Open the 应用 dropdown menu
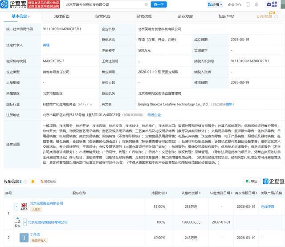This screenshot has width=285, height=247. [x=215, y=4]
